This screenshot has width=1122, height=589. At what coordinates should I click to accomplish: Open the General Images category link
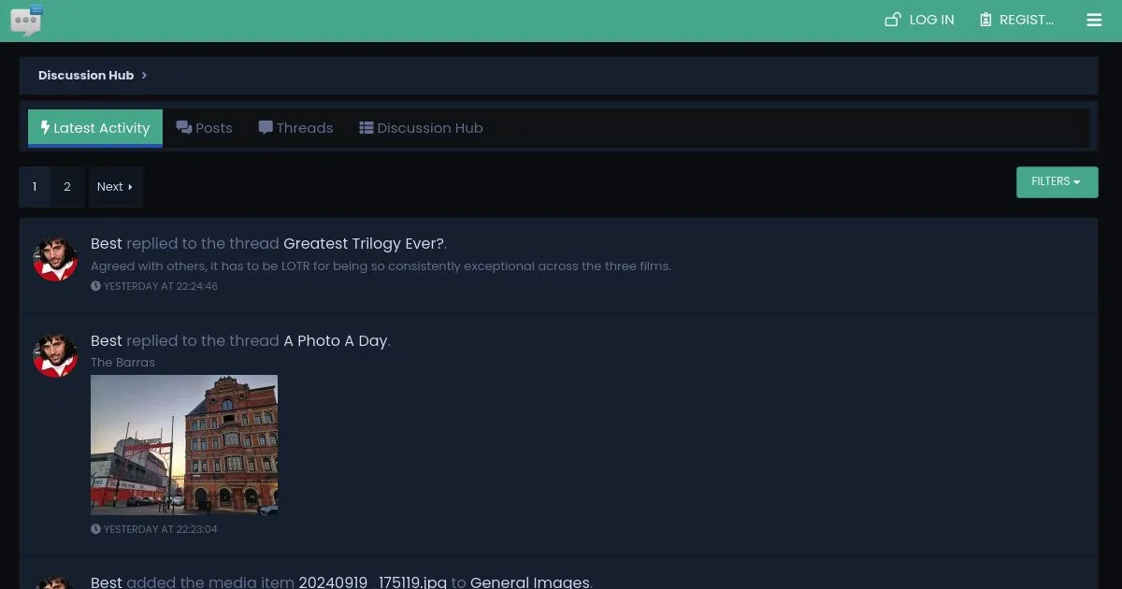click(529, 582)
